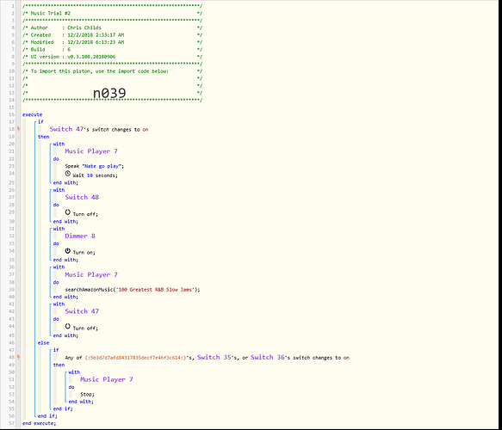Select the Switch 47 device in the if condition
The image size is (502, 430).
click(66, 129)
